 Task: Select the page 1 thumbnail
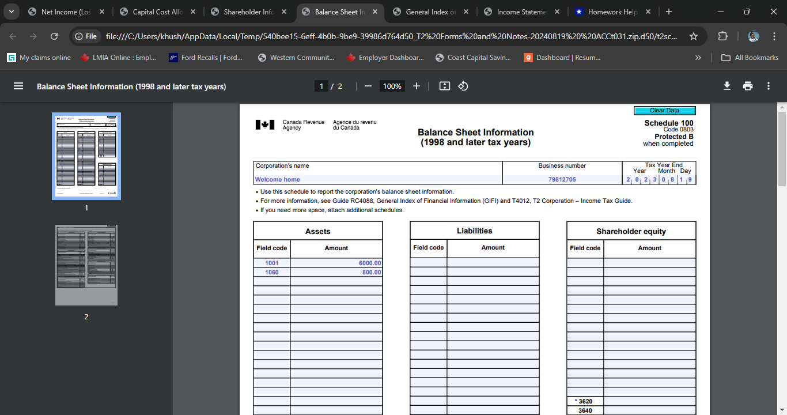86,156
